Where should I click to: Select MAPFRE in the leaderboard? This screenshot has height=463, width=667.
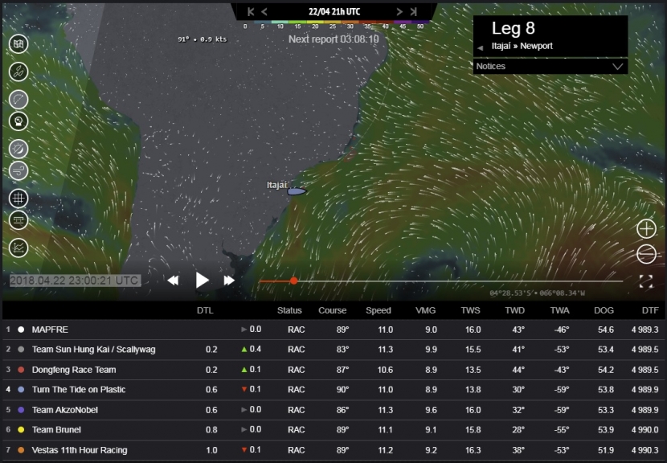(x=50, y=330)
